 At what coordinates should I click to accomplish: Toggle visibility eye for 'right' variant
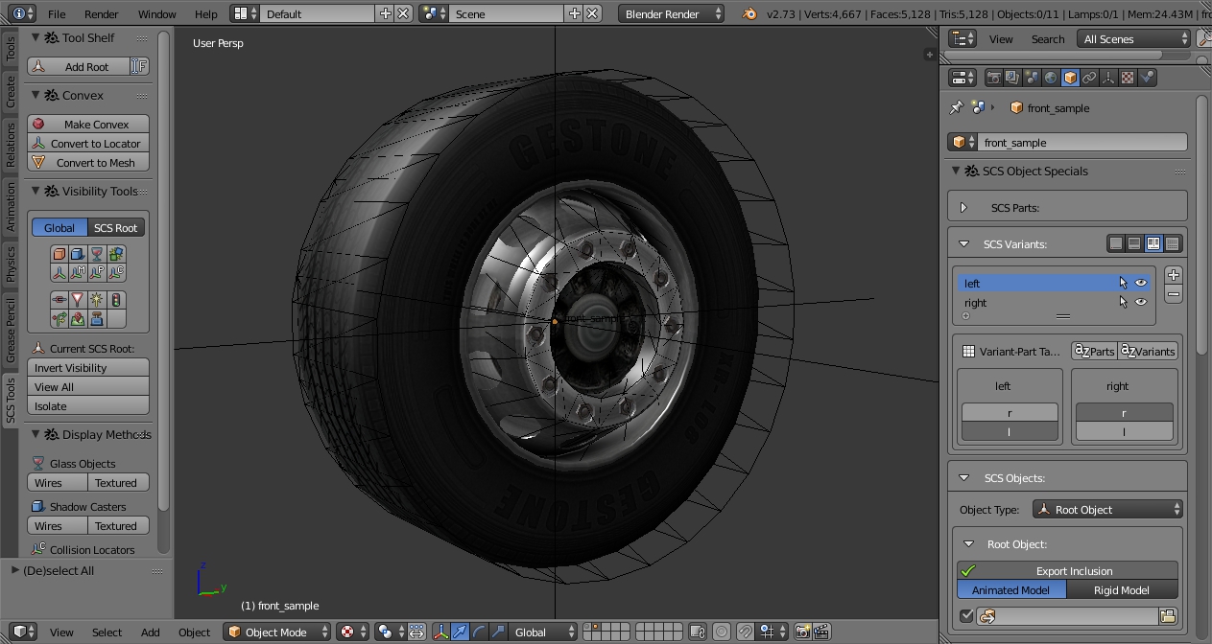click(1141, 302)
